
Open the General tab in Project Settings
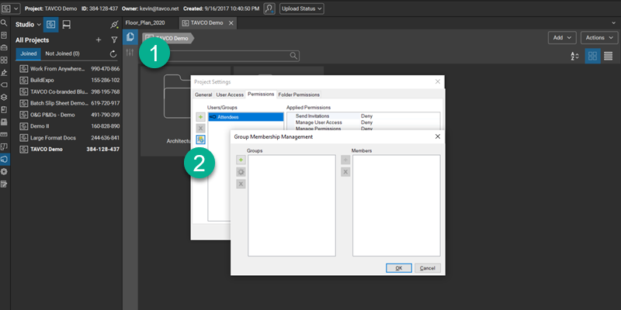[203, 95]
